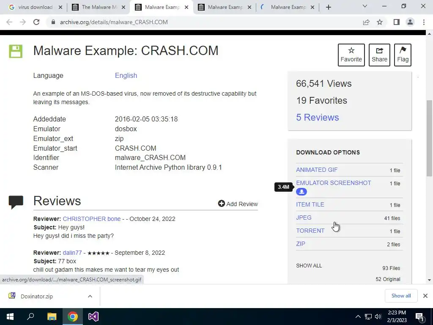Download the ANIMATED GIF option
This screenshot has width=433, height=325.
click(317, 170)
